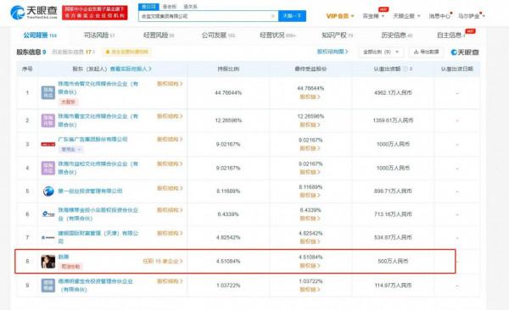
Task: Switch to the 经营风险 tab
Action: click(159, 36)
